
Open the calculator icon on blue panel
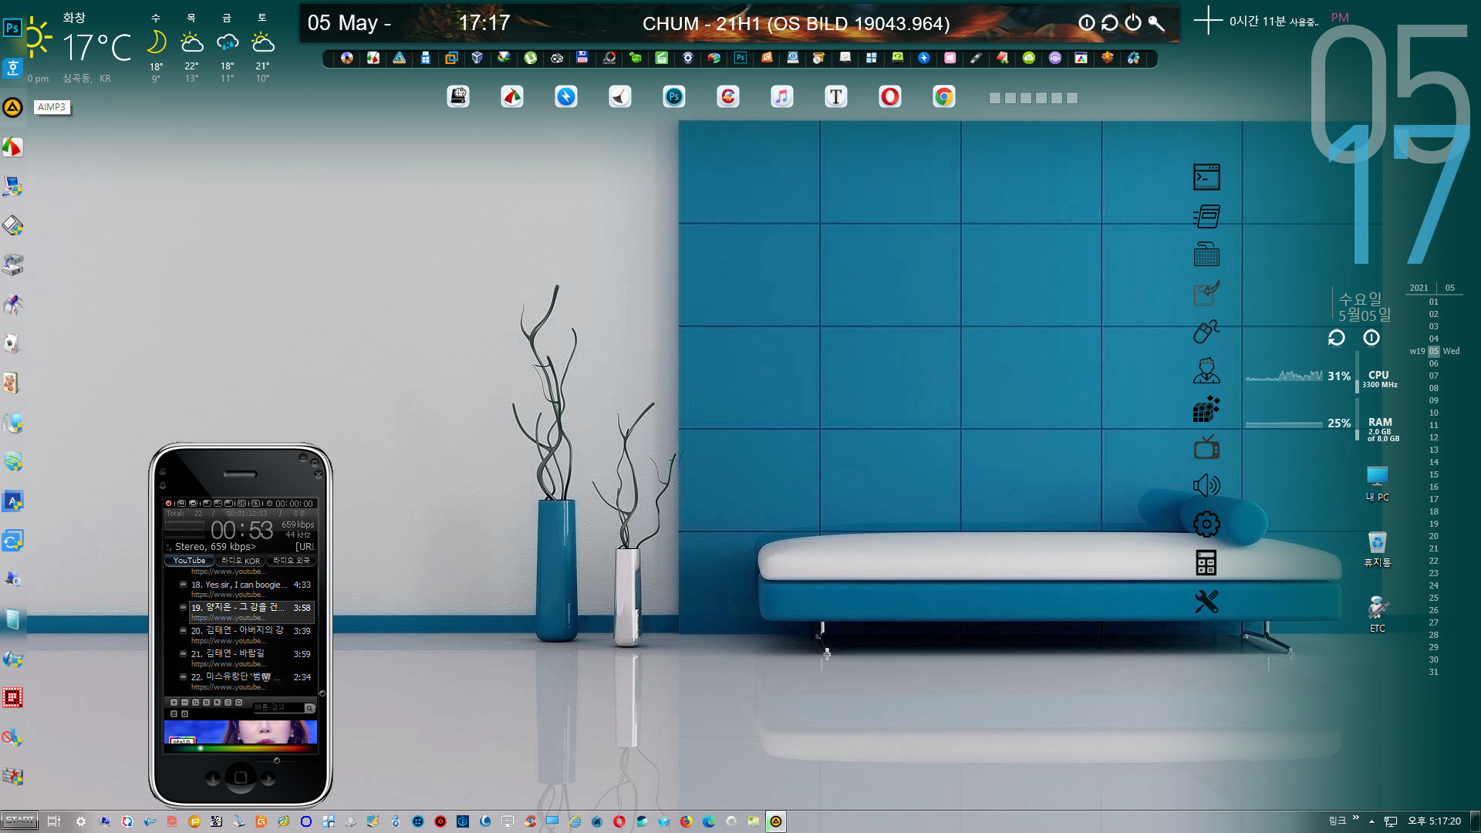1206,563
